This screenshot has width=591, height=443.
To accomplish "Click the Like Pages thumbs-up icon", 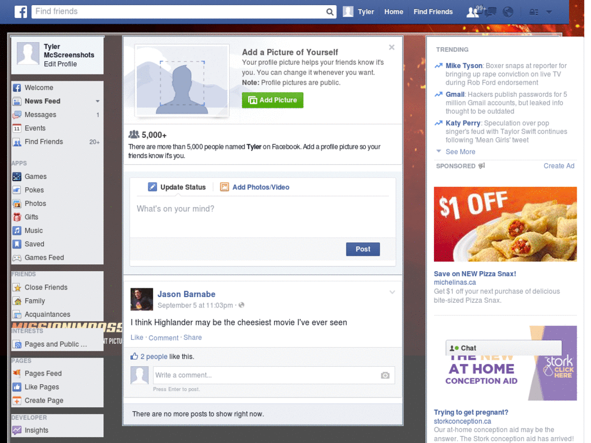I will click(17, 387).
